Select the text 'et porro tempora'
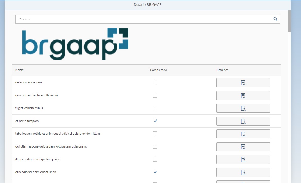Image resolution: width=301 pixels, height=183 pixels. pos(27,121)
